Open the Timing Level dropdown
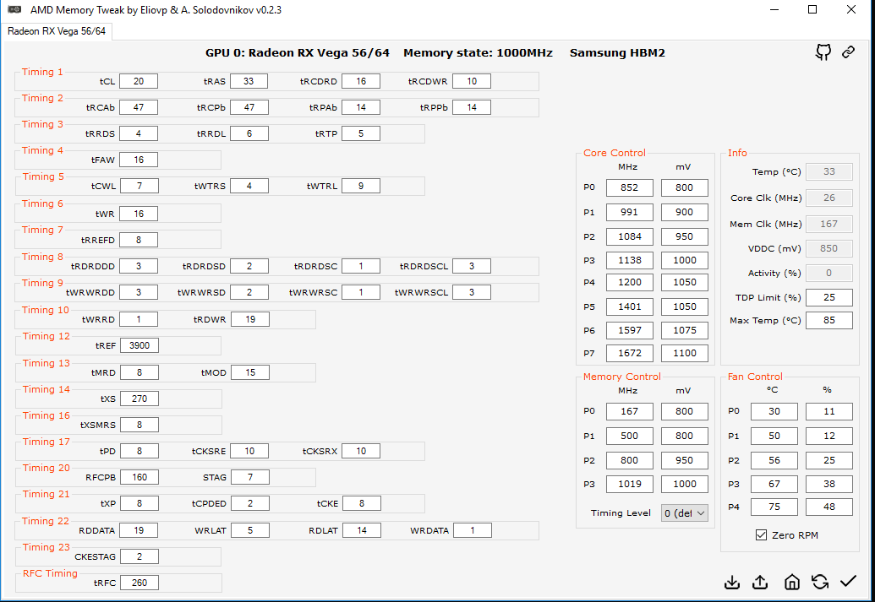 pyautogui.click(x=684, y=513)
